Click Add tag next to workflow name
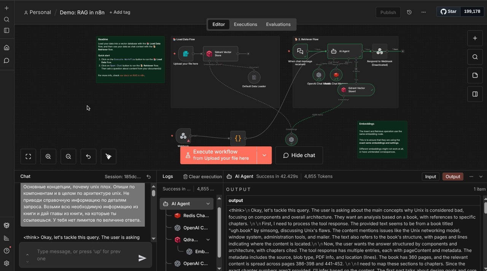Viewport: 487px width, 271px height. coord(120,12)
